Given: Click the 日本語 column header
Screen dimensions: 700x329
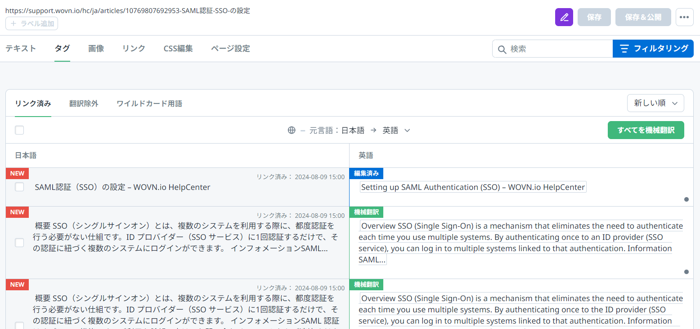Looking at the screenshot, I should point(26,155).
